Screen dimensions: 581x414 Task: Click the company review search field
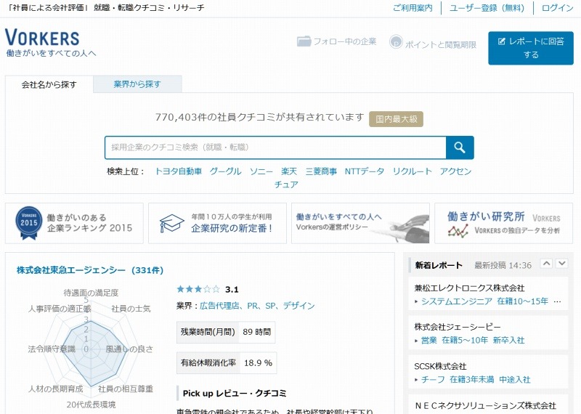click(275, 147)
